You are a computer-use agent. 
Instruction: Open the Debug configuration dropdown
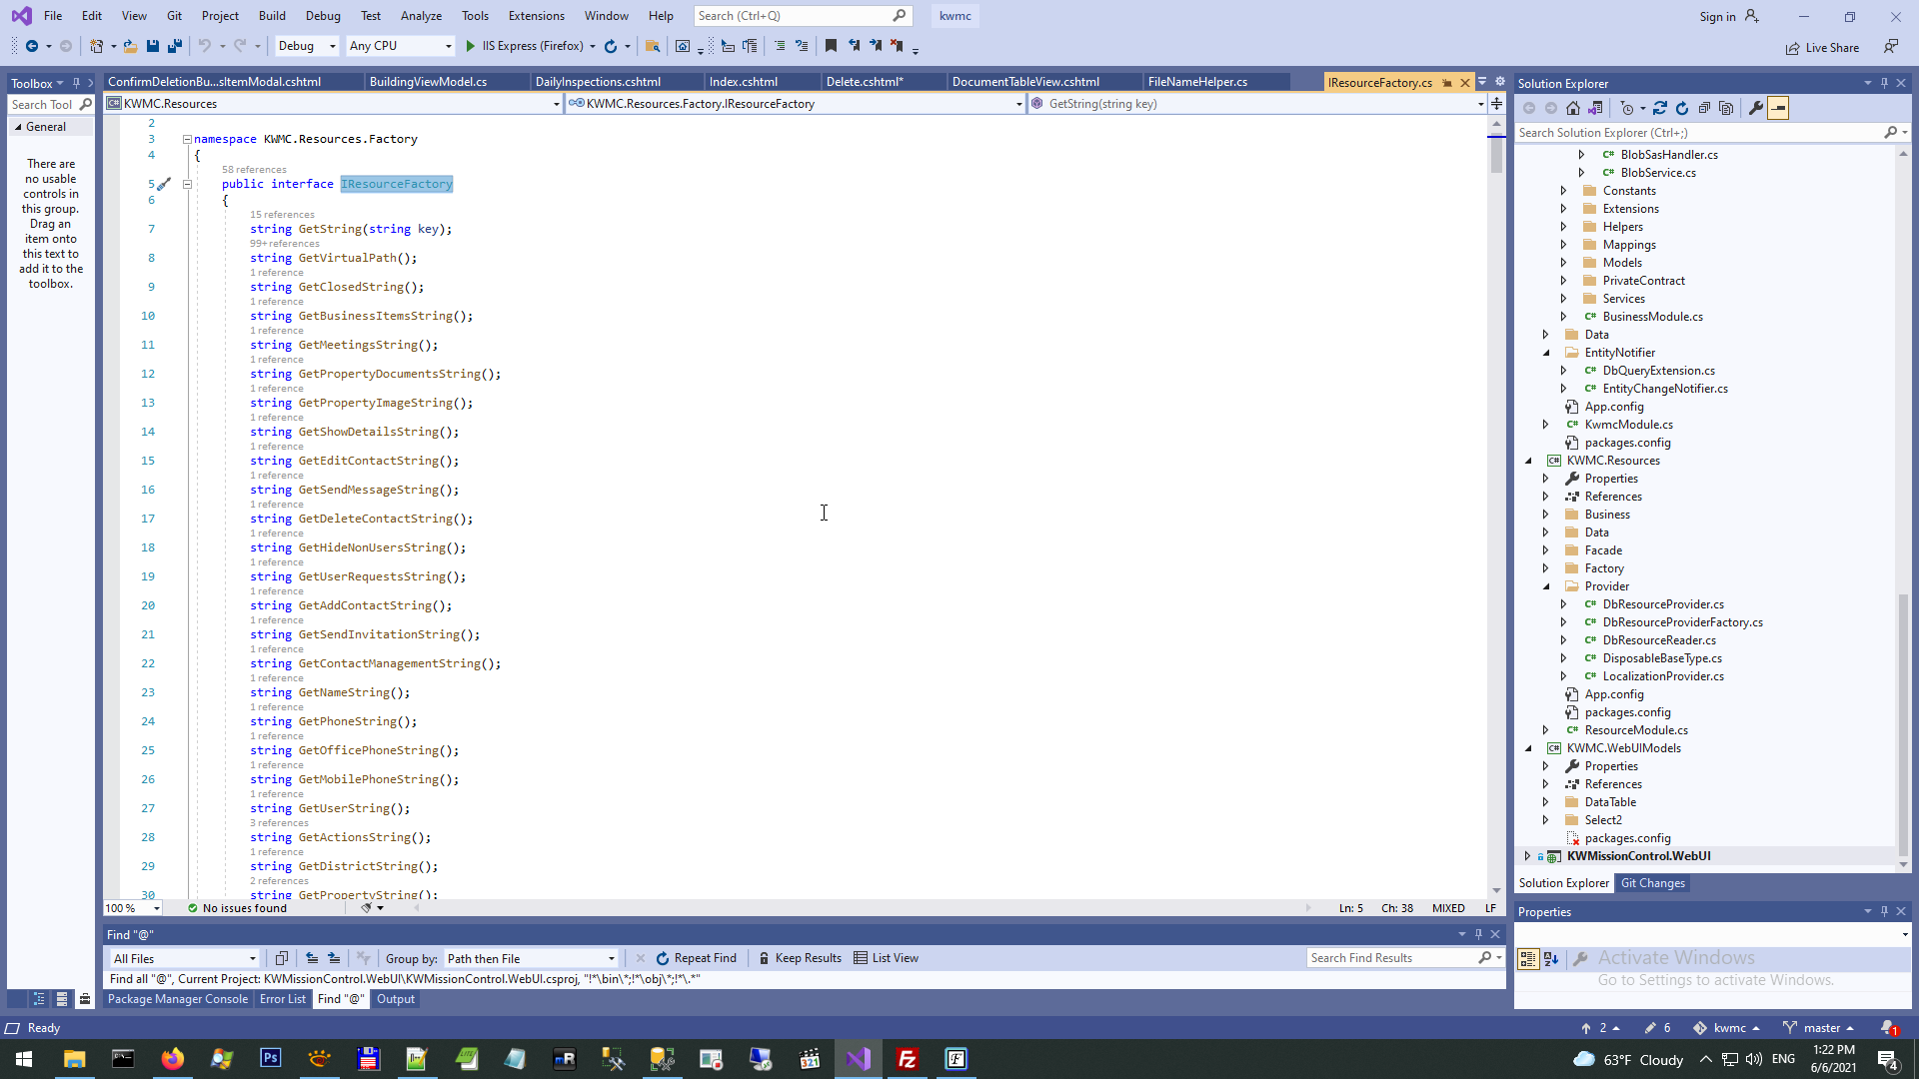pyautogui.click(x=307, y=46)
